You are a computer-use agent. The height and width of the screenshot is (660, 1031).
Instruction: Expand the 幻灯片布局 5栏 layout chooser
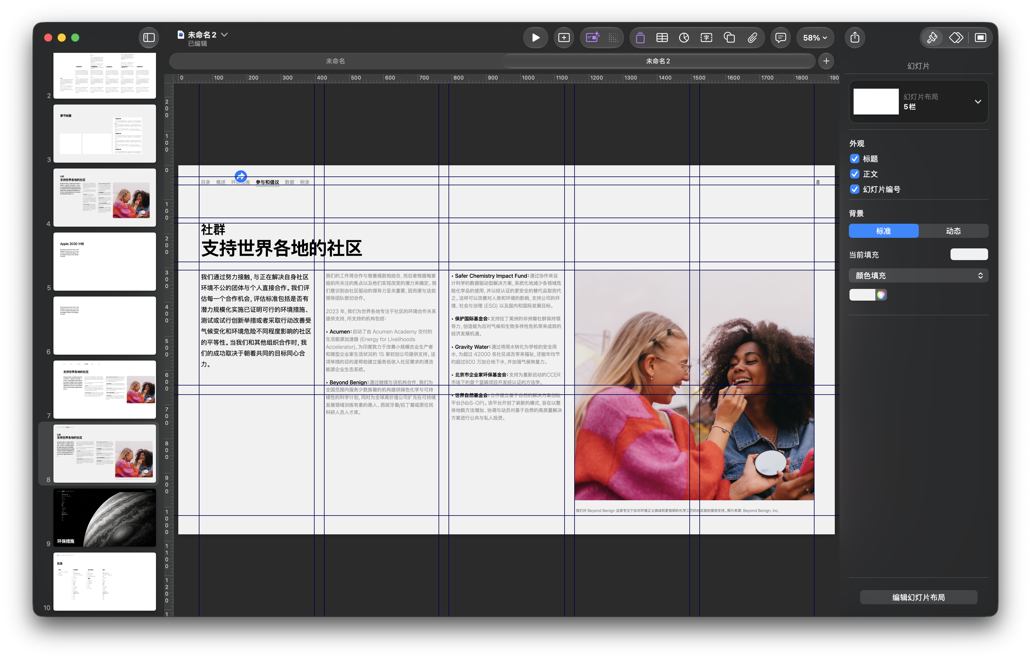[918, 102]
